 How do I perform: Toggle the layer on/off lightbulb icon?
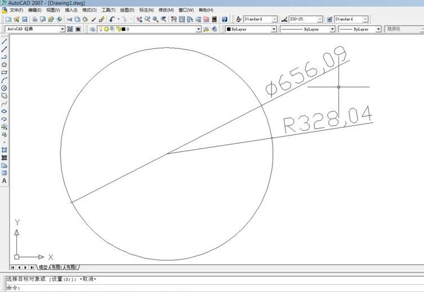101,29
